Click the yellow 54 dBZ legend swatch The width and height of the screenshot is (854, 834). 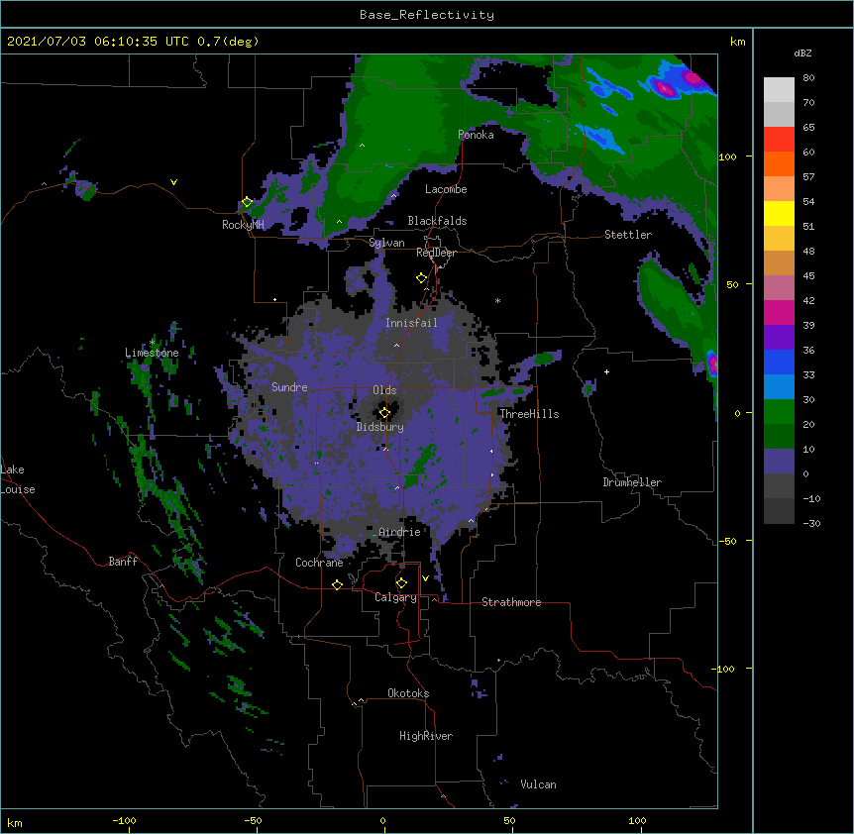tap(779, 213)
